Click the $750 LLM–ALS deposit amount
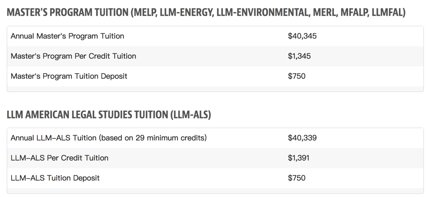The width and height of the screenshot is (426, 197). pyautogui.click(x=296, y=178)
